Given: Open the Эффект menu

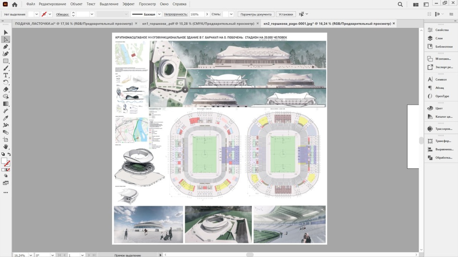Looking at the screenshot, I should [129, 4].
